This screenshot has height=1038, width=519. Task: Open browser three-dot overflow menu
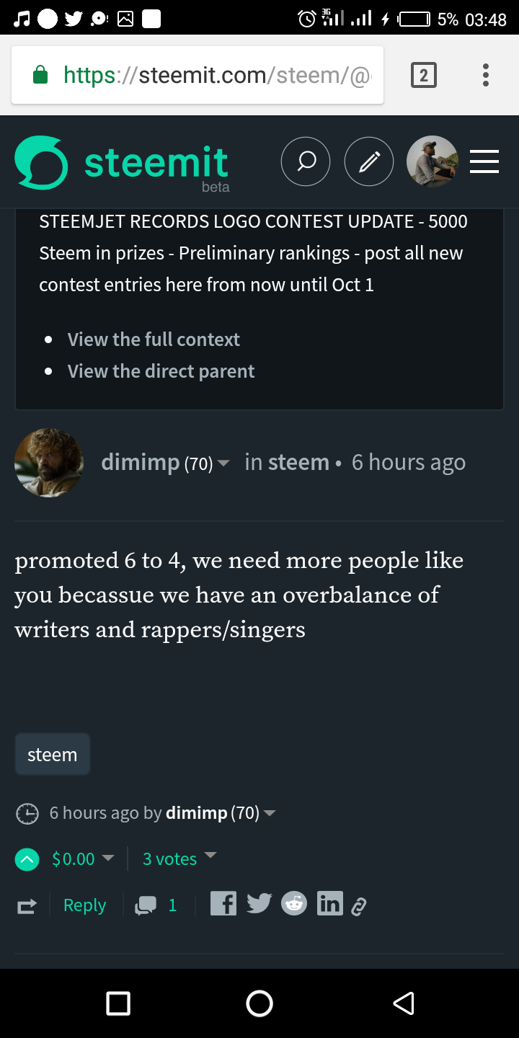(x=486, y=75)
